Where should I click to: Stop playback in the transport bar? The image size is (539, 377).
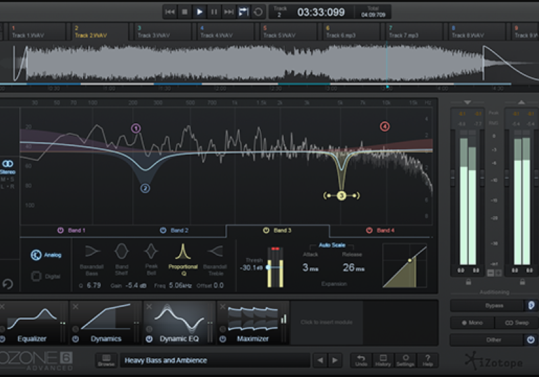[185, 11]
